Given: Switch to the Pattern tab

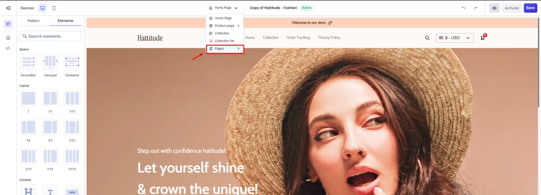Looking at the screenshot, I should tap(33, 21).
